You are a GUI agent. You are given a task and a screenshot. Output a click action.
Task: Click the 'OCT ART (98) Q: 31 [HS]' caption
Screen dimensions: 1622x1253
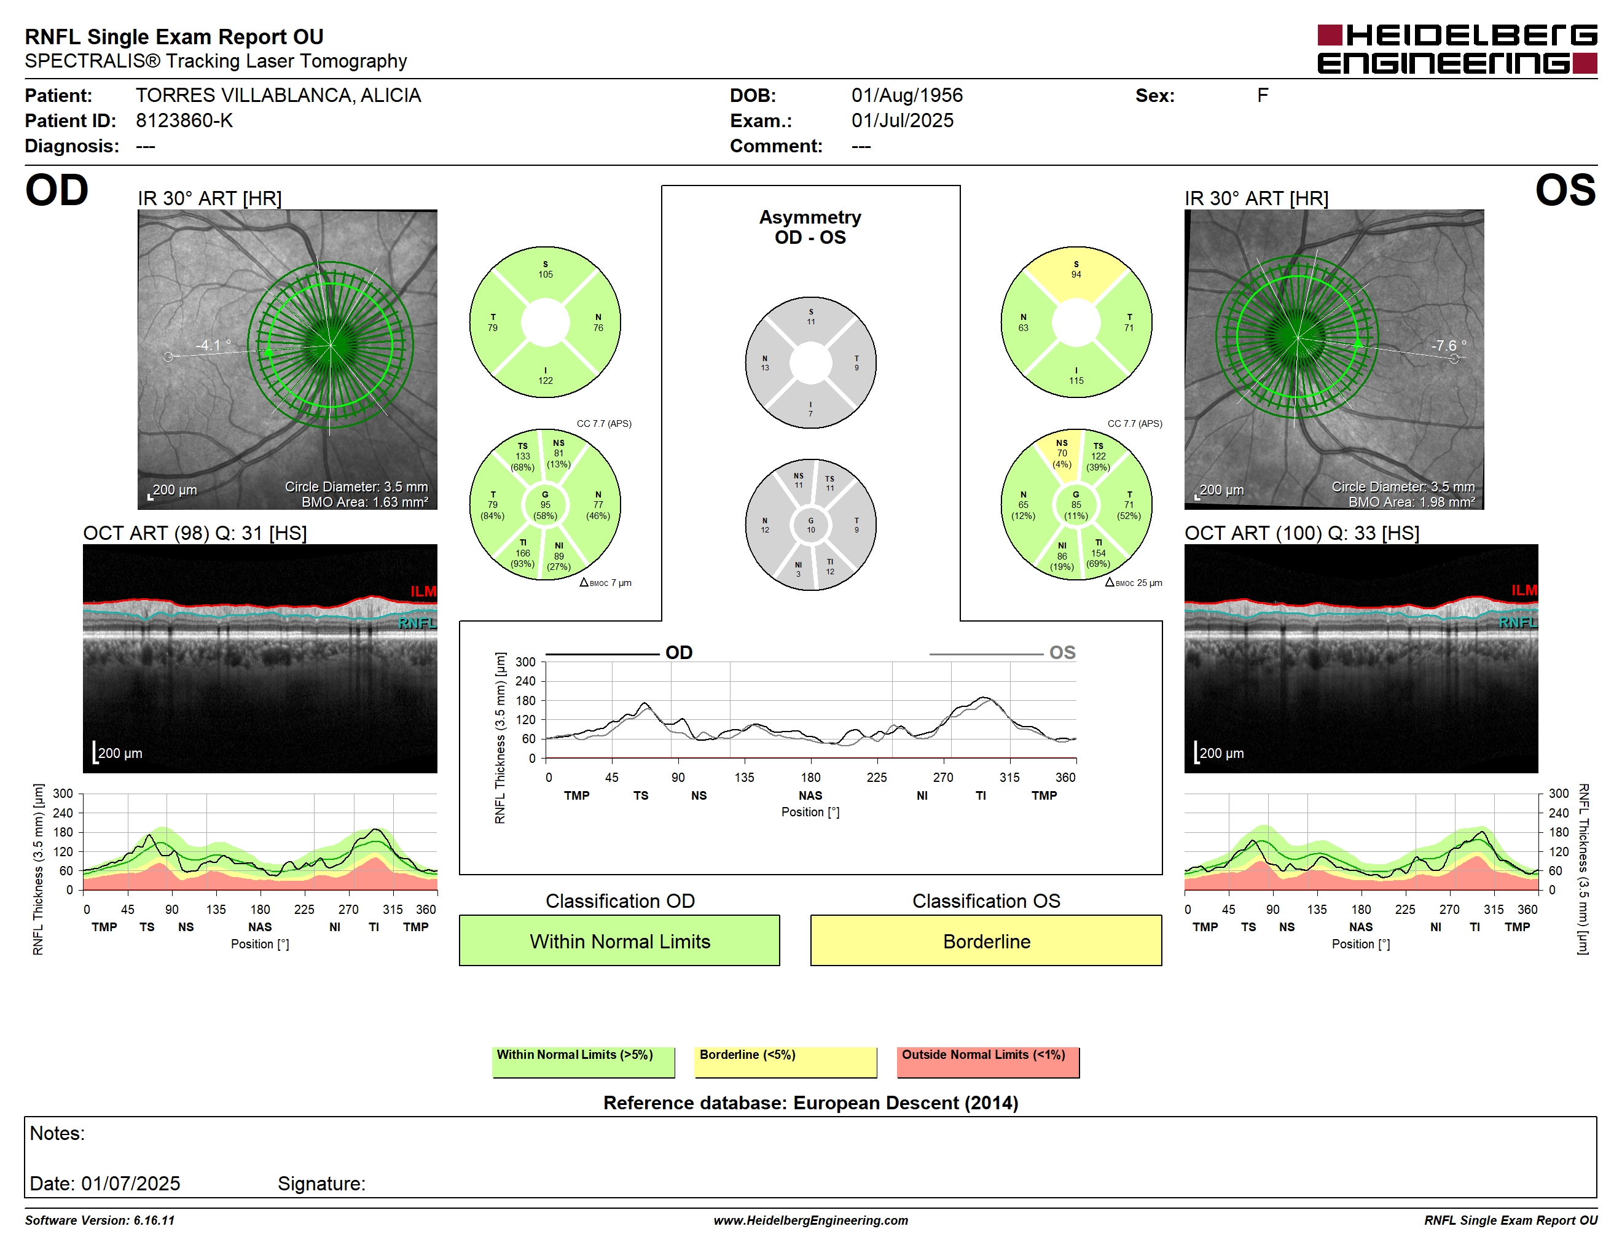pos(195,533)
